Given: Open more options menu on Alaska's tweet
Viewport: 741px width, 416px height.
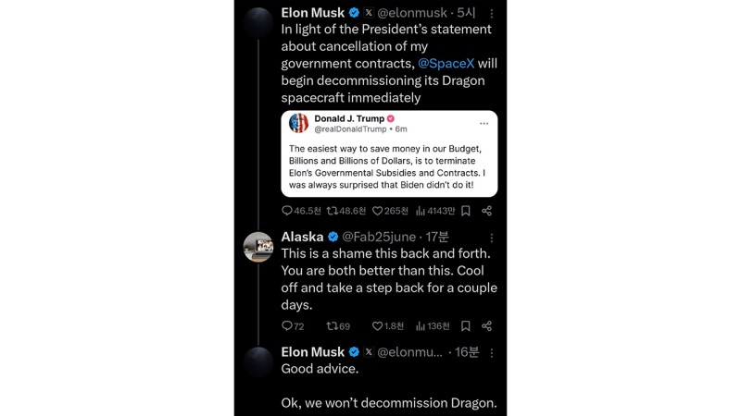Looking at the screenshot, I should [492, 238].
